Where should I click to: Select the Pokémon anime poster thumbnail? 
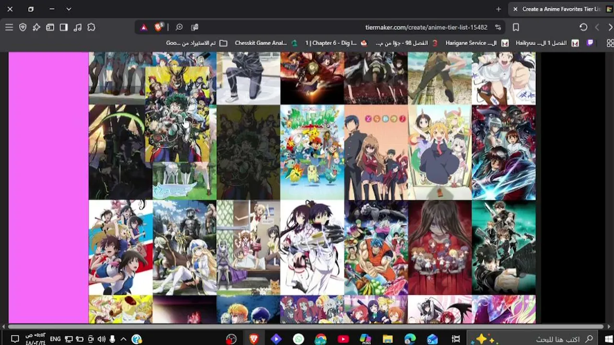tap(312, 152)
